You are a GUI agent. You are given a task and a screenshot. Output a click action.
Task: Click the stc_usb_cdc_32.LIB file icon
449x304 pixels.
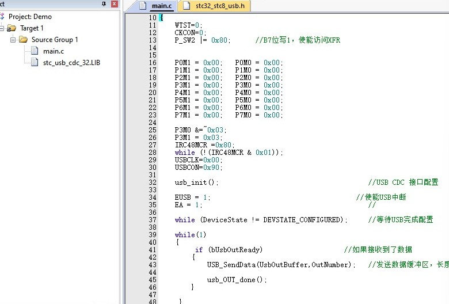(x=35, y=62)
